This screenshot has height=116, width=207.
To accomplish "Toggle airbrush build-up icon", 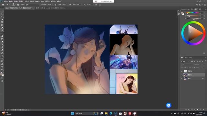I will [70, 5].
